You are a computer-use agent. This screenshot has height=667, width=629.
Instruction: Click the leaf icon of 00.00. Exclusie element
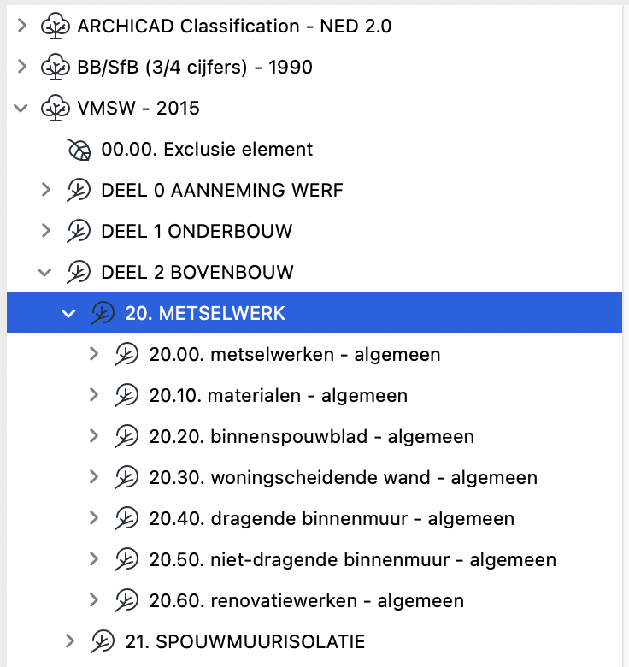(x=79, y=150)
